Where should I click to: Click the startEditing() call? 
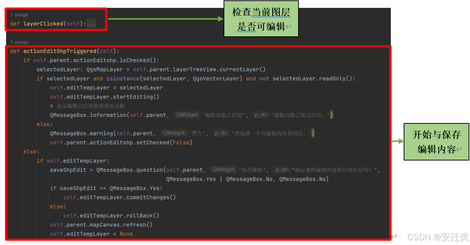[x=136, y=97]
